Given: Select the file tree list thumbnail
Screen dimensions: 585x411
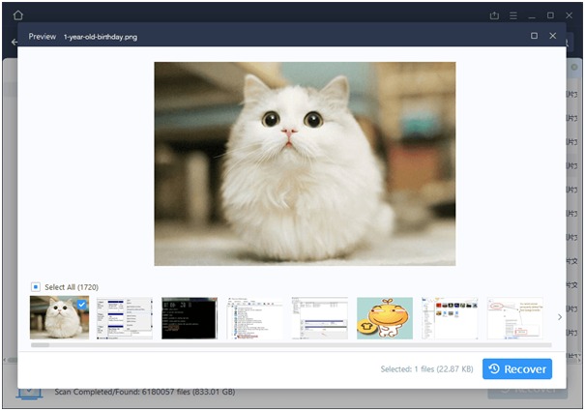Looking at the screenshot, I should pos(254,318).
